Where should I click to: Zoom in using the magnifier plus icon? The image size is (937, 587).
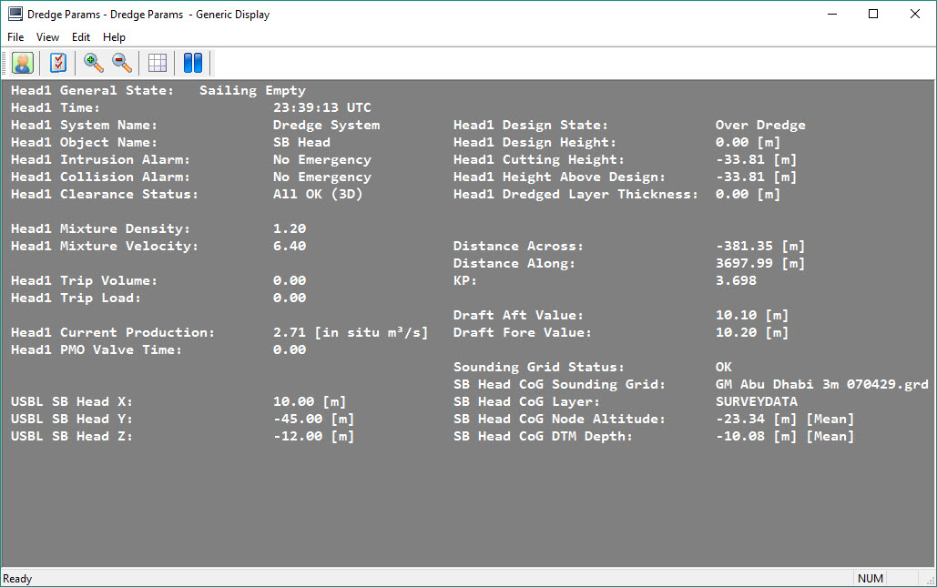[x=93, y=63]
